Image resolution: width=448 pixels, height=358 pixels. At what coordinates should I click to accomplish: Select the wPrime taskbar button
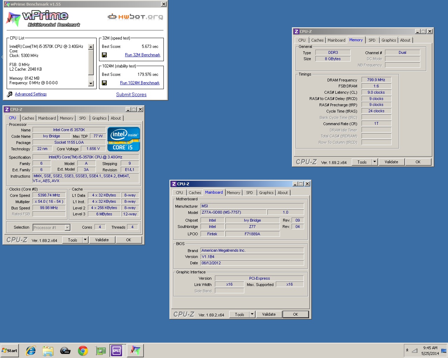click(135, 351)
